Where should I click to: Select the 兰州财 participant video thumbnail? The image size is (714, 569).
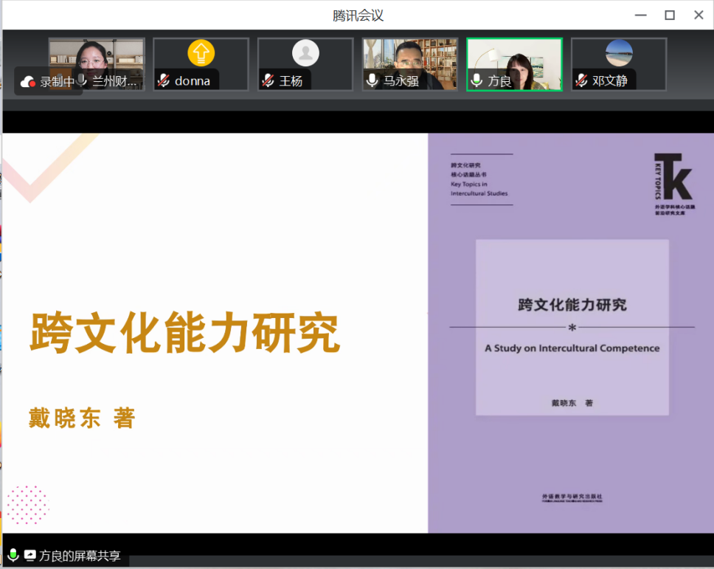(97, 64)
